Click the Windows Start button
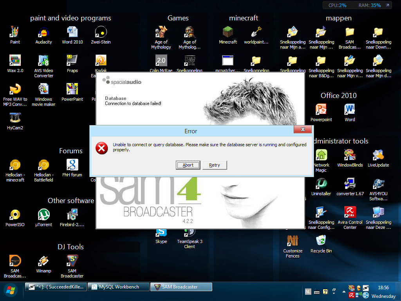Image resolution: width=401 pixels, height=301 pixels. pyautogui.click(x=11, y=290)
